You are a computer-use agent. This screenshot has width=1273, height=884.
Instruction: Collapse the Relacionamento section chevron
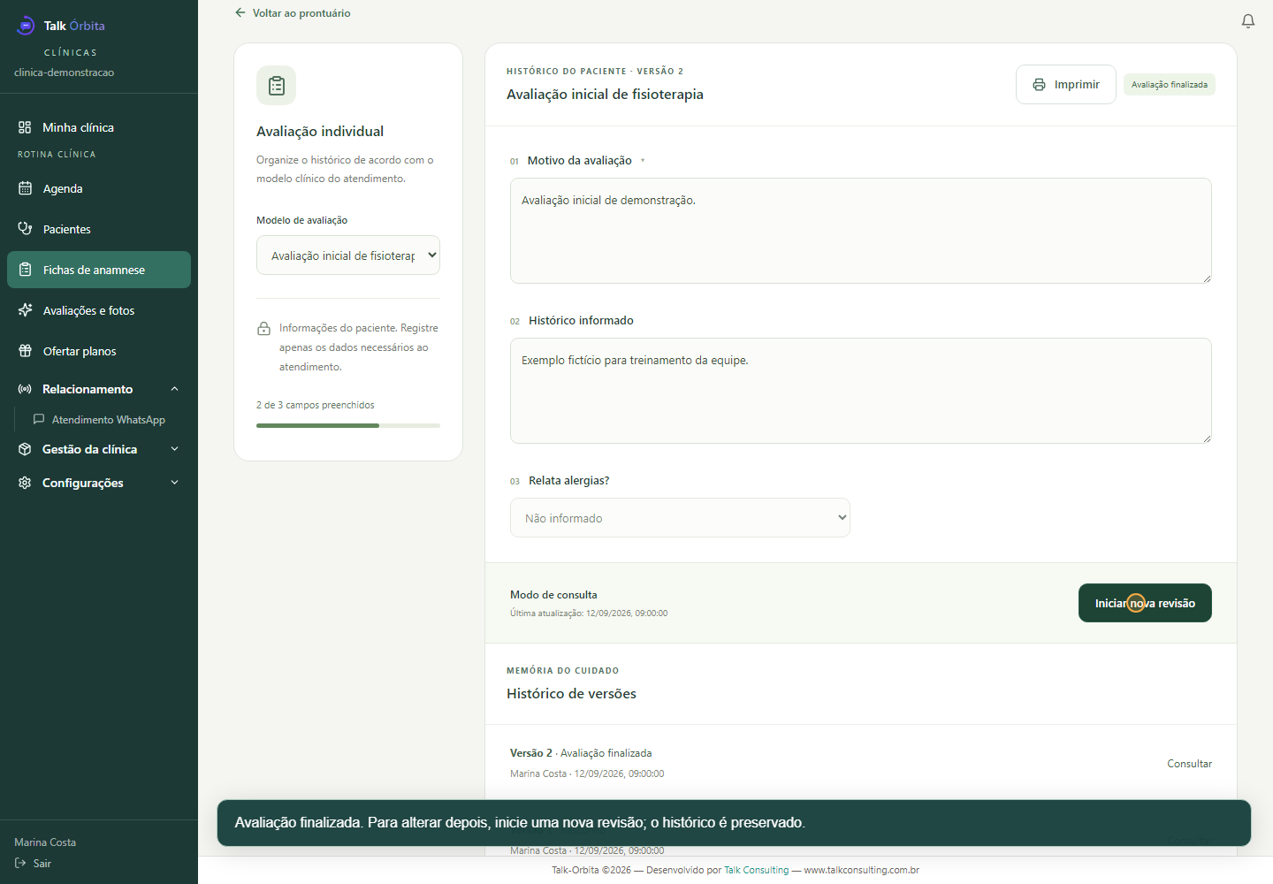click(174, 389)
